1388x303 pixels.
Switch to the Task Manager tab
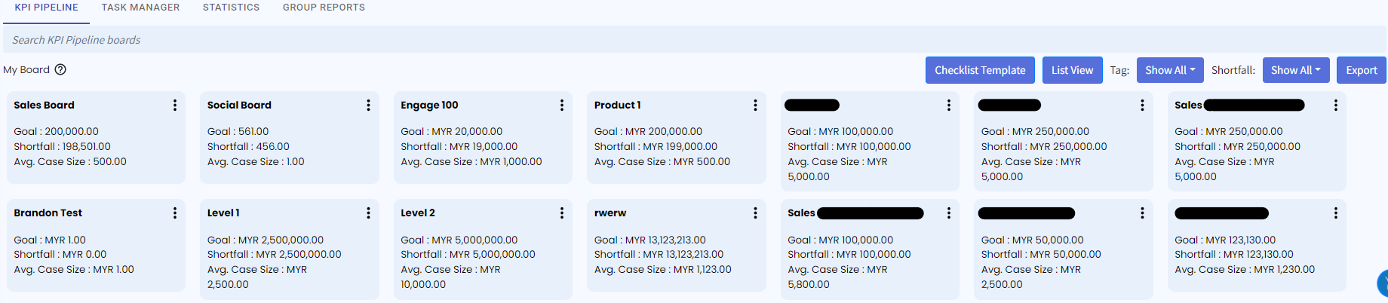point(140,8)
